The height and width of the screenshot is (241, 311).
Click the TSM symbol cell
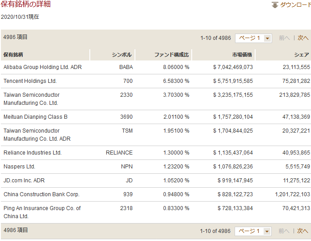click(x=127, y=131)
